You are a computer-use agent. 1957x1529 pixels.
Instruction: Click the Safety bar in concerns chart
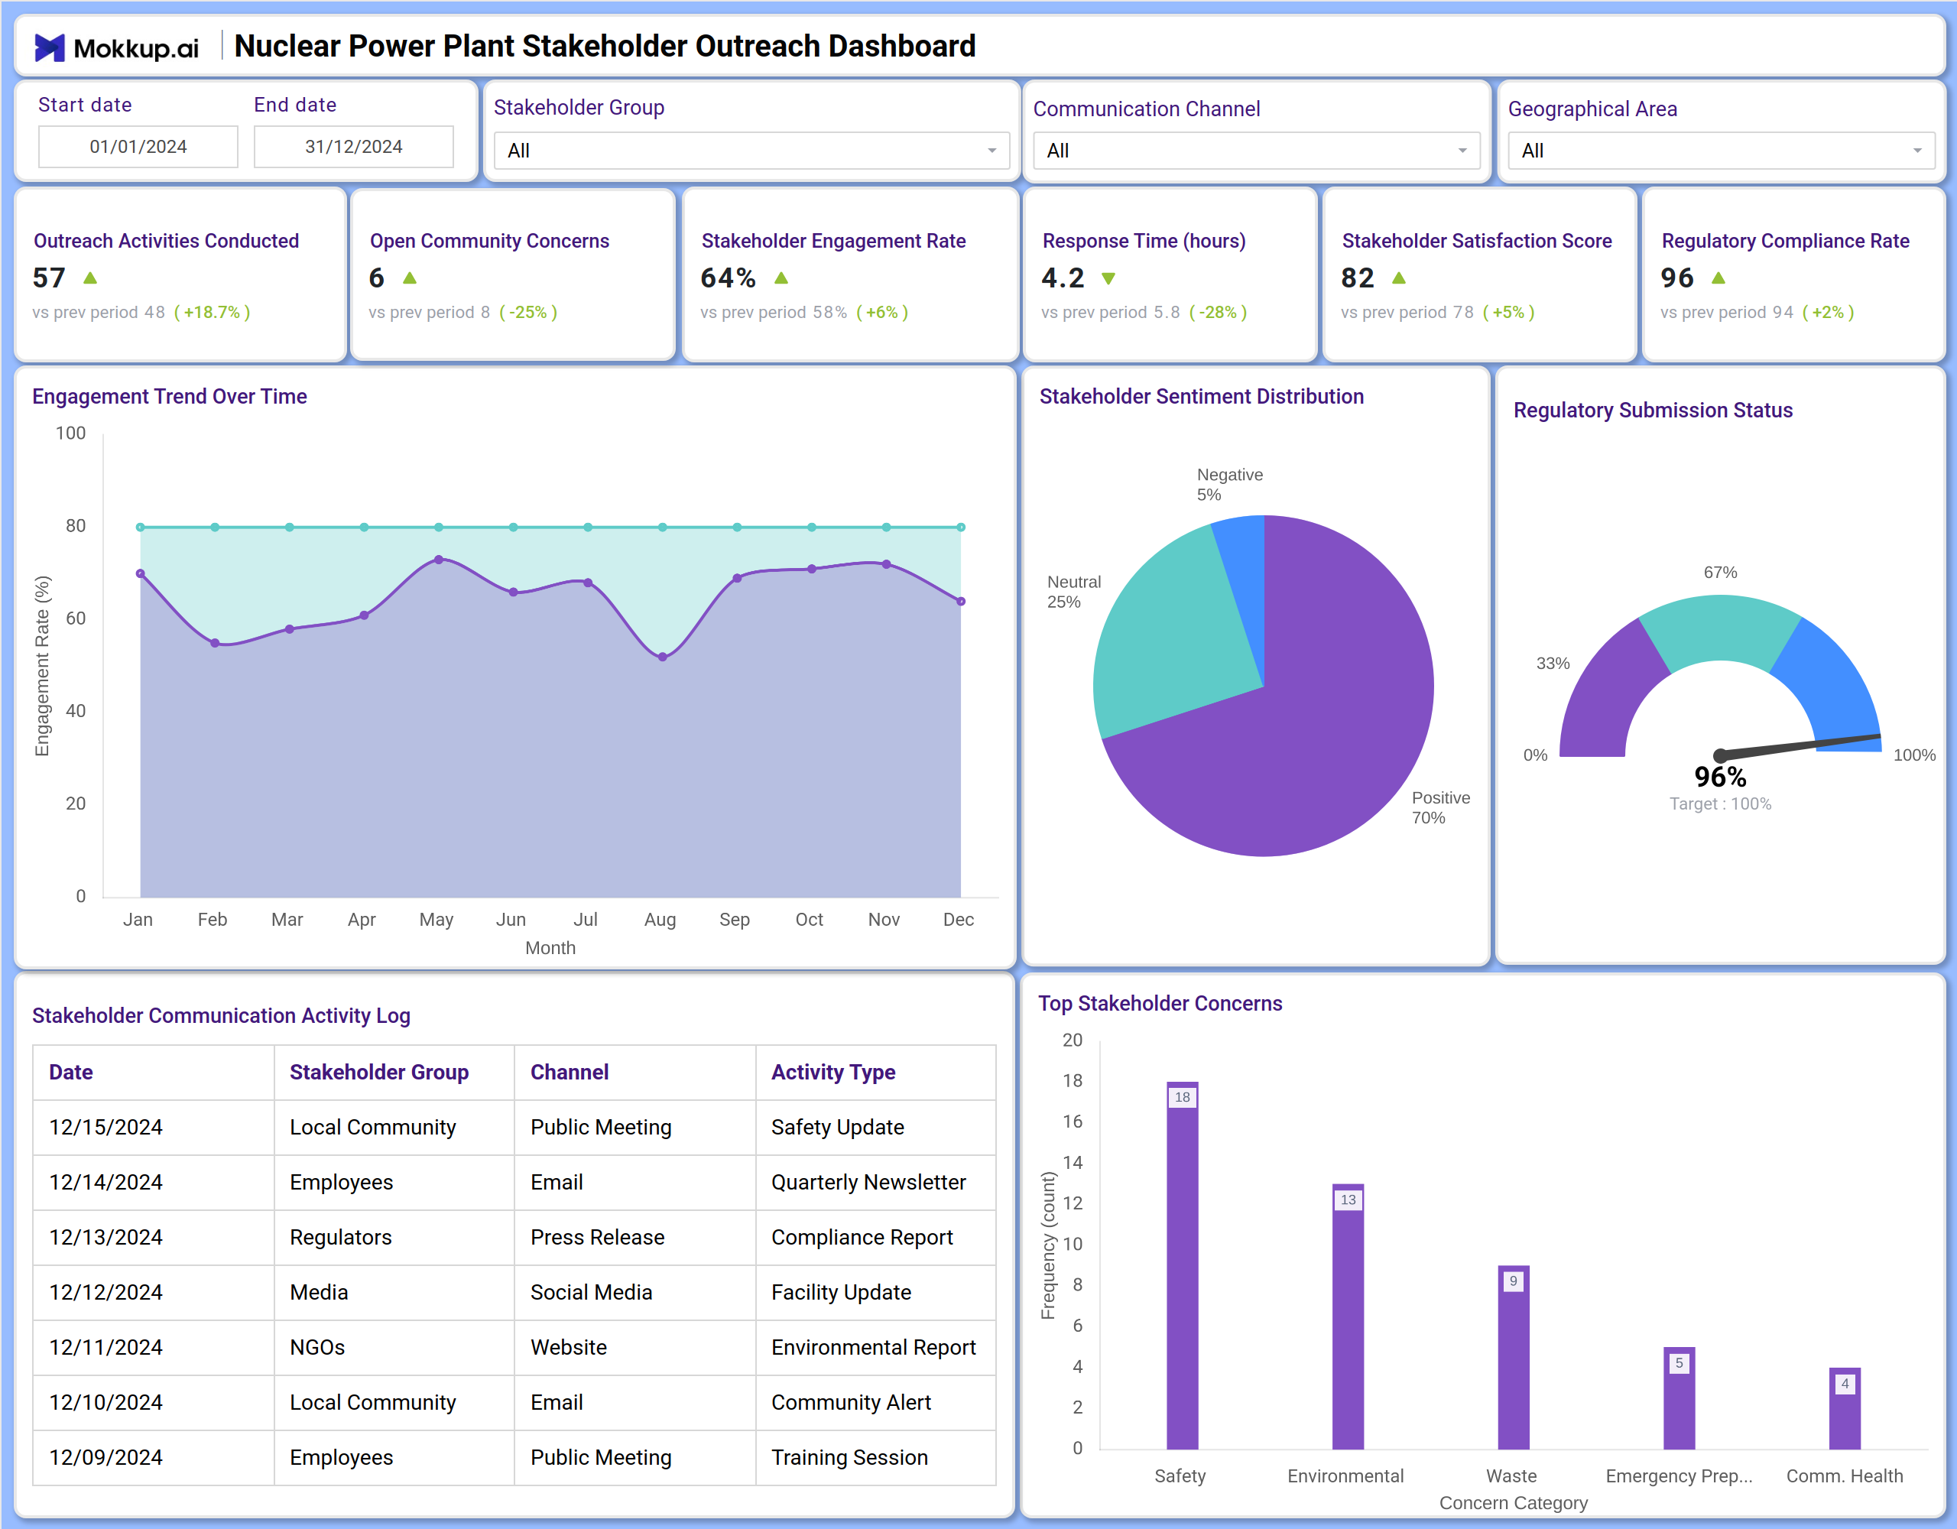(1182, 1264)
